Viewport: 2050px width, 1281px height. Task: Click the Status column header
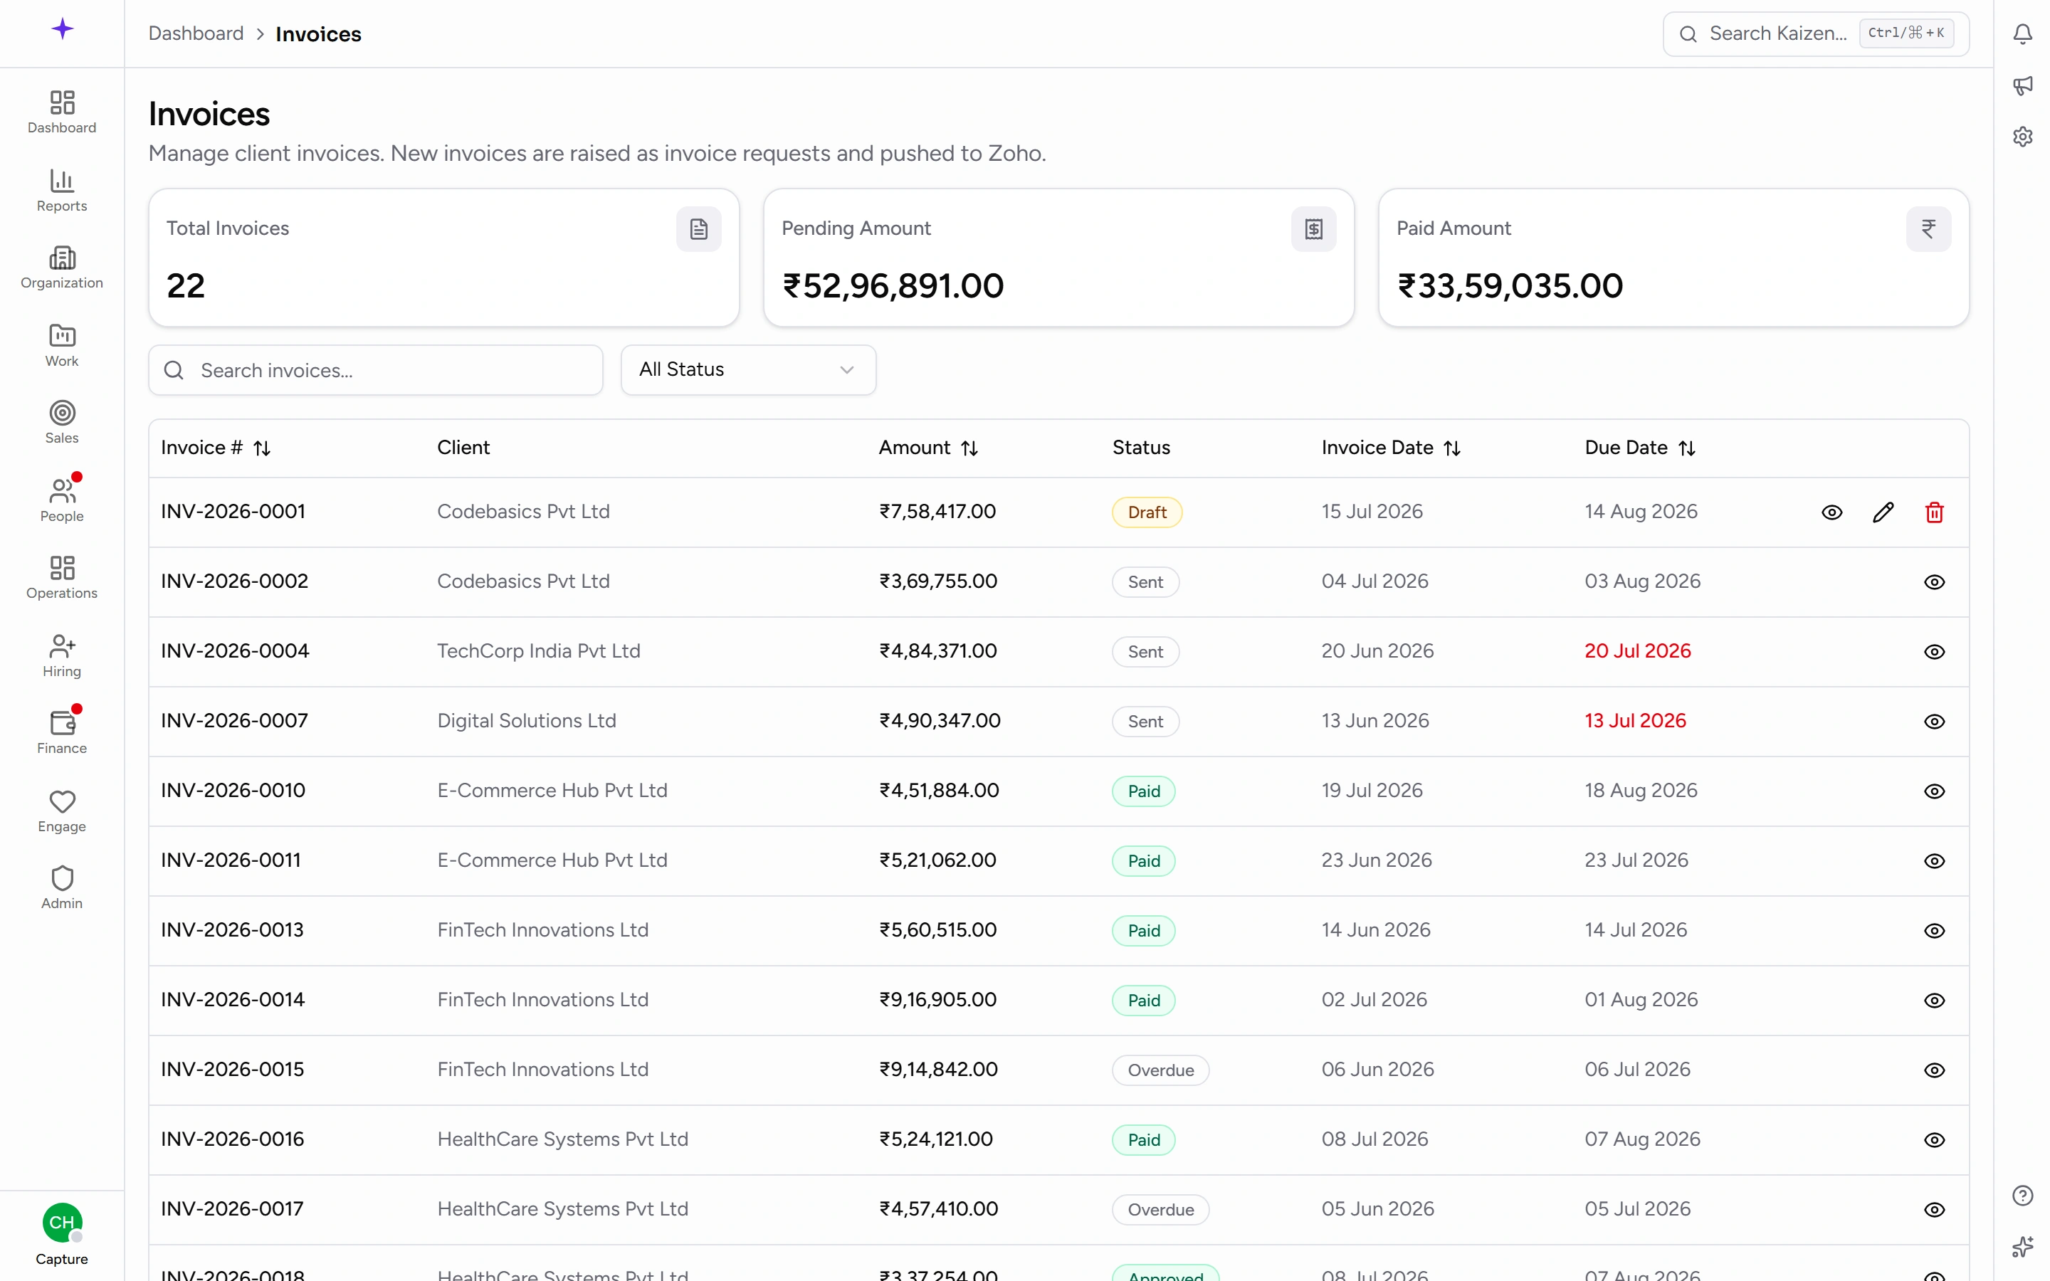point(1141,448)
